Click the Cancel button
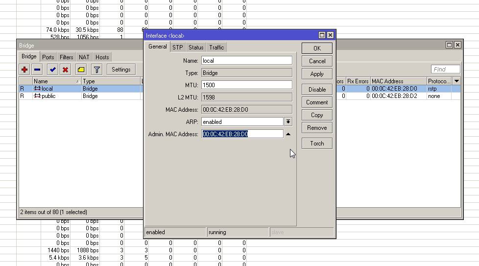Viewport: 479px width, 266px height. coord(317,61)
